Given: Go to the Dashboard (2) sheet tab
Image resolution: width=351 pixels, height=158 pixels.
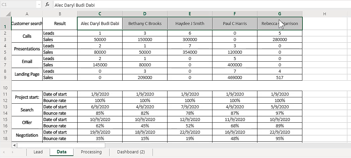Looking at the screenshot, I should click(131, 152).
